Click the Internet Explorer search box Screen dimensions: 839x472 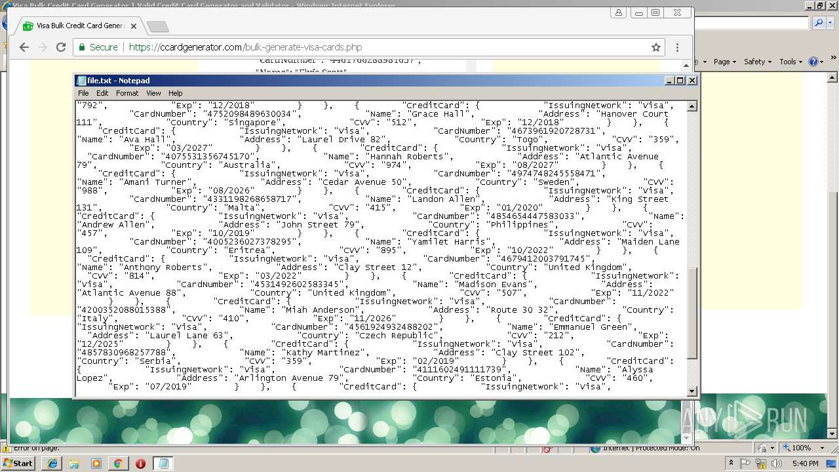pyautogui.click(x=752, y=23)
